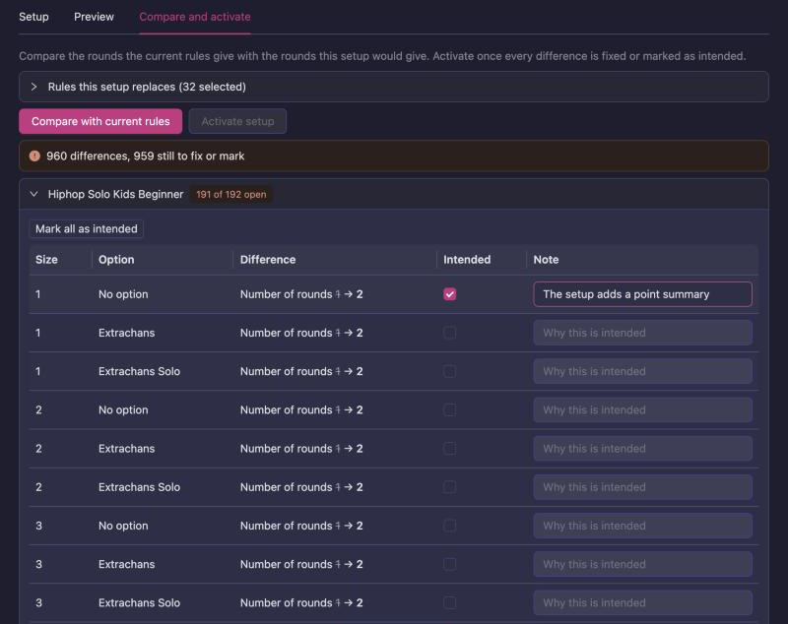The height and width of the screenshot is (624, 788).
Task: Click the Activate setup button
Action: point(237,121)
